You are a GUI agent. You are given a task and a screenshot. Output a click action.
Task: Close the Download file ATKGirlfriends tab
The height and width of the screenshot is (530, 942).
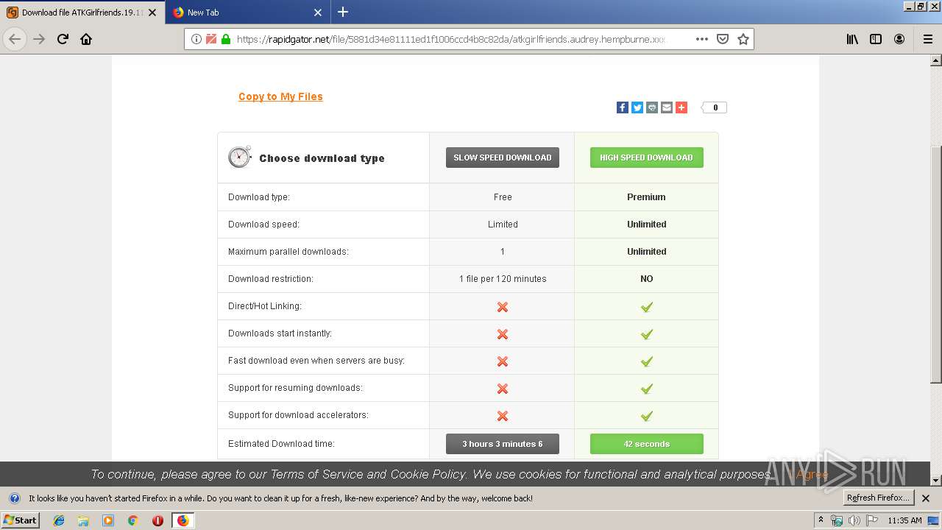152,13
